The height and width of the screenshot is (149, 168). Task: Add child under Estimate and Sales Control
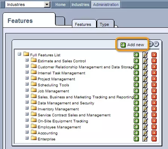pos(136,61)
